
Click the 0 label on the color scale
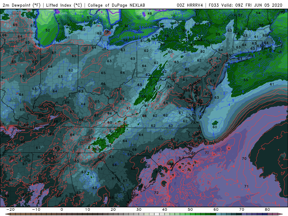(62, 210)
